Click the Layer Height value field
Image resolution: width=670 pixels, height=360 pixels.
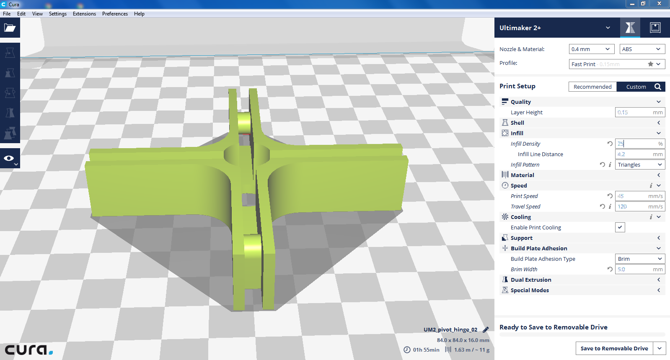(640, 112)
